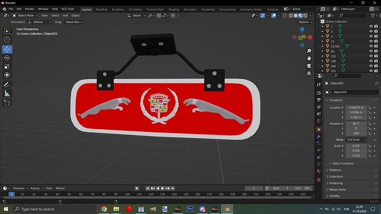Click the Location X value field
This screenshot has height=214, width=381.
(356, 108)
